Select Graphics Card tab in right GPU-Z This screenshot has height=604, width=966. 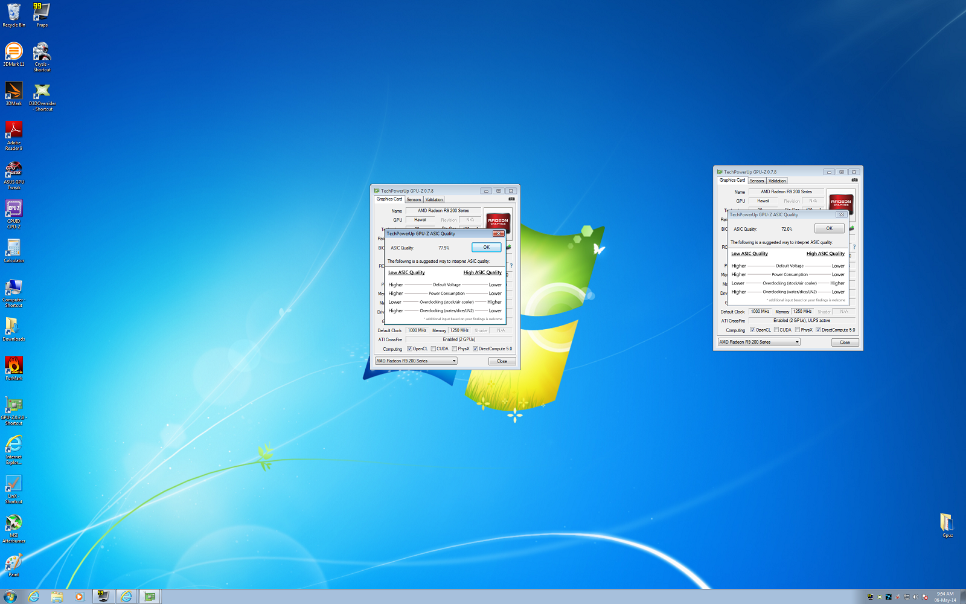pos(732,180)
